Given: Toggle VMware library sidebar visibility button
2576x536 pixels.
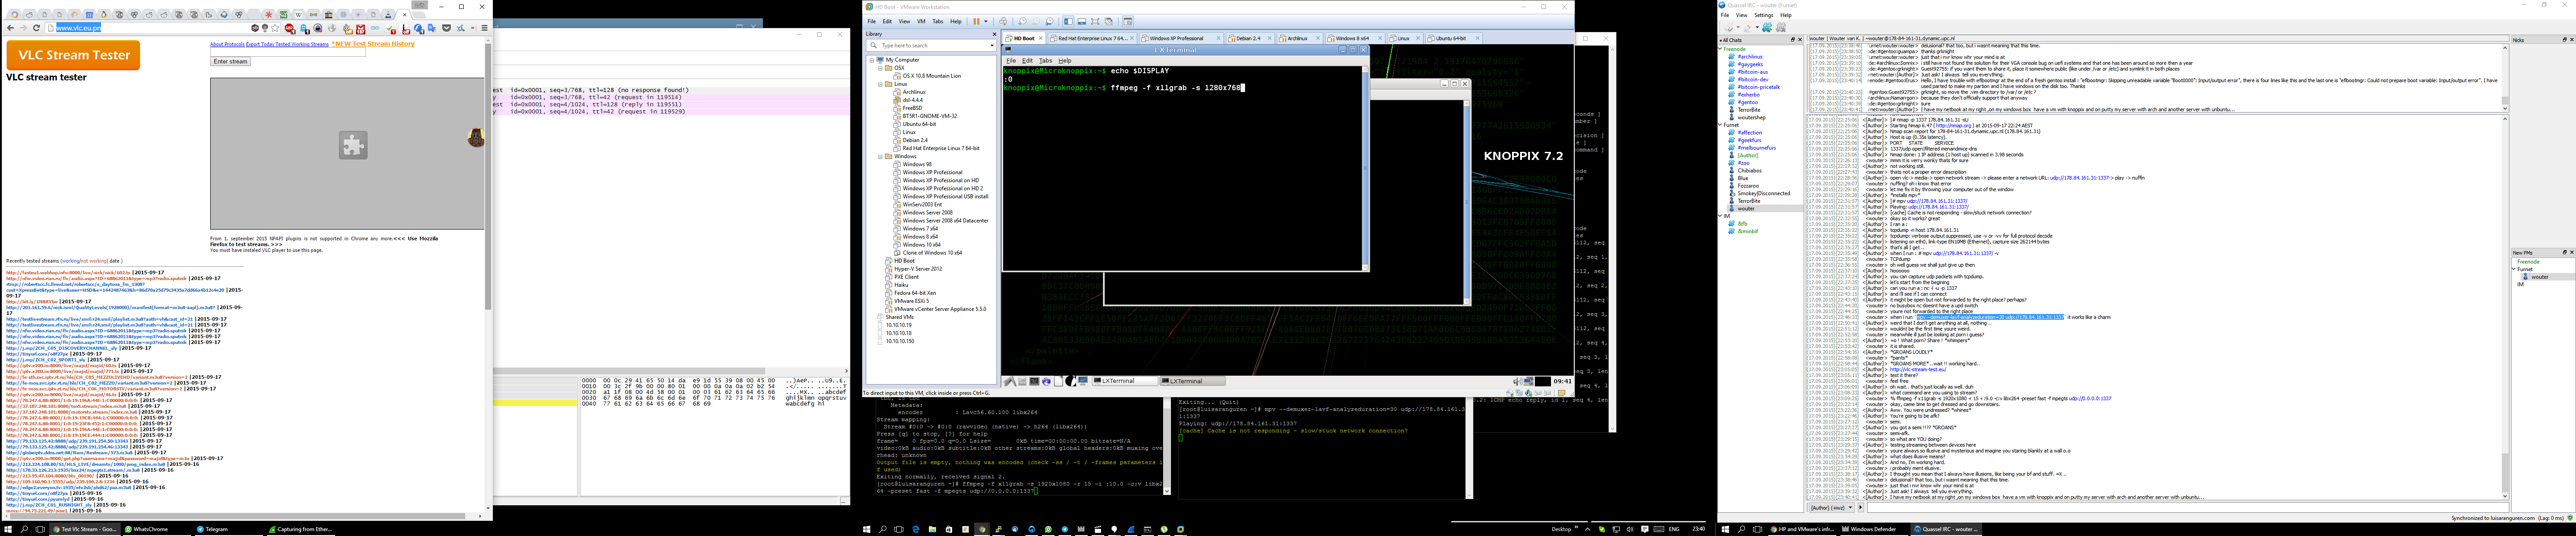Looking at the screenshot, I should (x=1069, y=21).
